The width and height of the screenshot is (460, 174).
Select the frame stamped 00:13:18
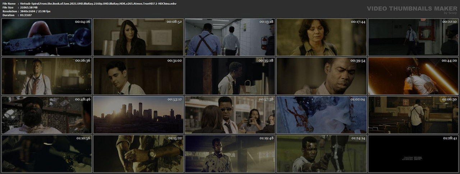pos(230,37)
